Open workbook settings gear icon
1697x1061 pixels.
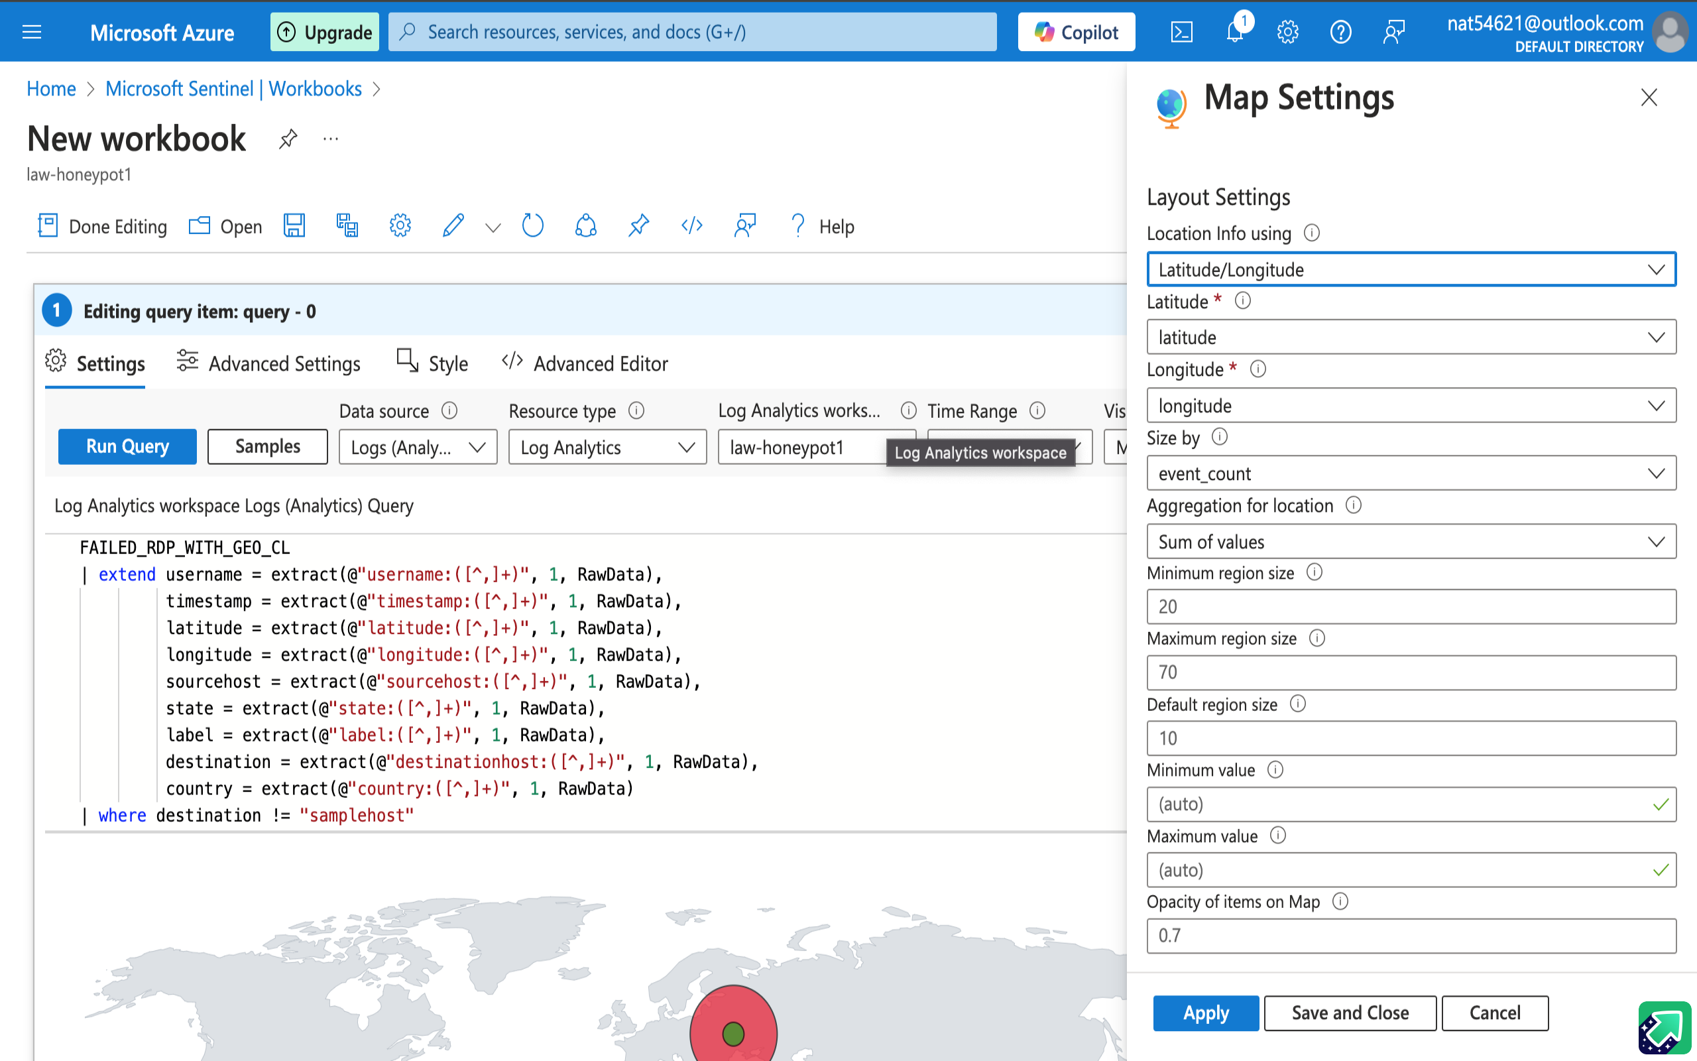[x=400, y=226]
